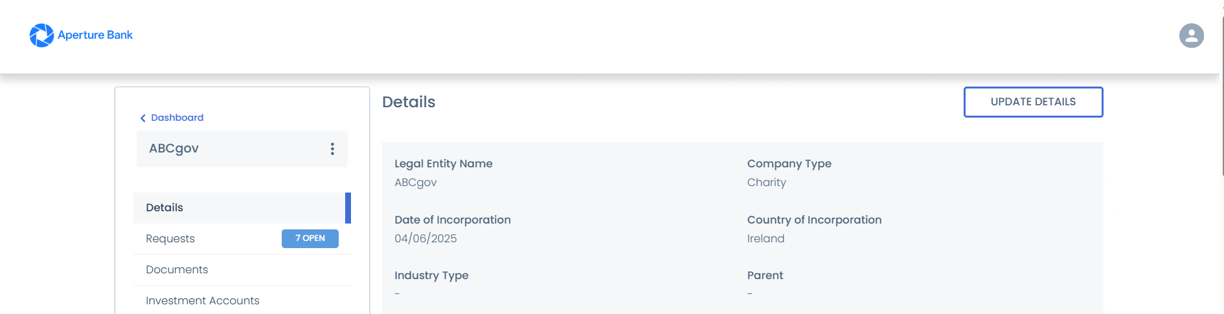Click the Ireland country of incorporation value
1224x314 pixels.
[x=765, y=238]
